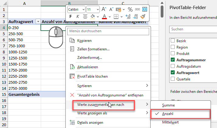Click the 'Menüs durchsuchen' search box

pyautogui.click(x=109, y=31)
